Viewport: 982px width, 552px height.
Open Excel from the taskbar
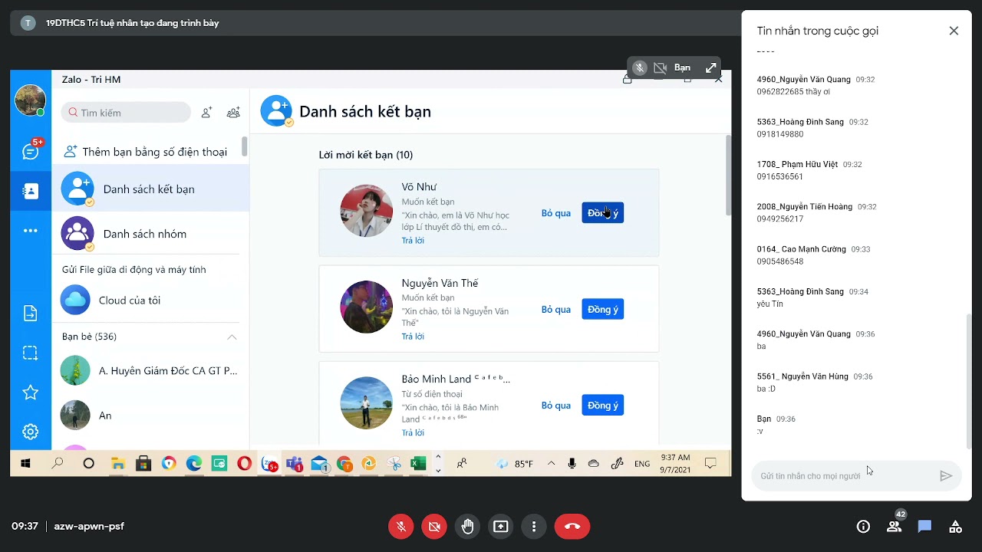click(418, 464)
